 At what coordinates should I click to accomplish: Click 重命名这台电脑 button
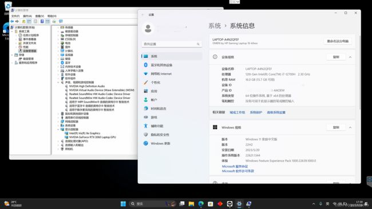point(338,41)
